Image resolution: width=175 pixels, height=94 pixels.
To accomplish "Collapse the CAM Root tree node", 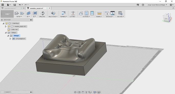I will (4, 23).
